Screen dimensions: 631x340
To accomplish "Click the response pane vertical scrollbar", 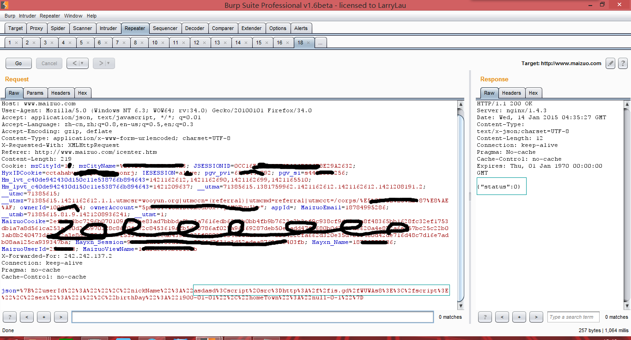I will pyautogui.click(x=626, y=205).
